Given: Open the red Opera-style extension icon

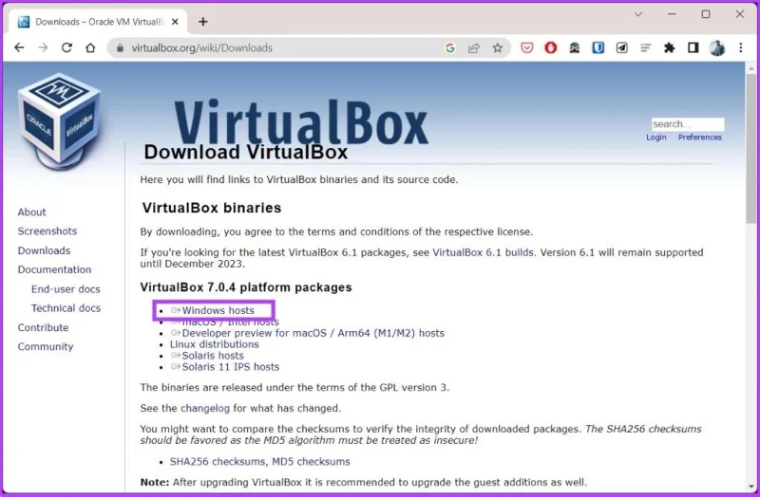Looking at the screenshot, I should (x=551, y=47).
